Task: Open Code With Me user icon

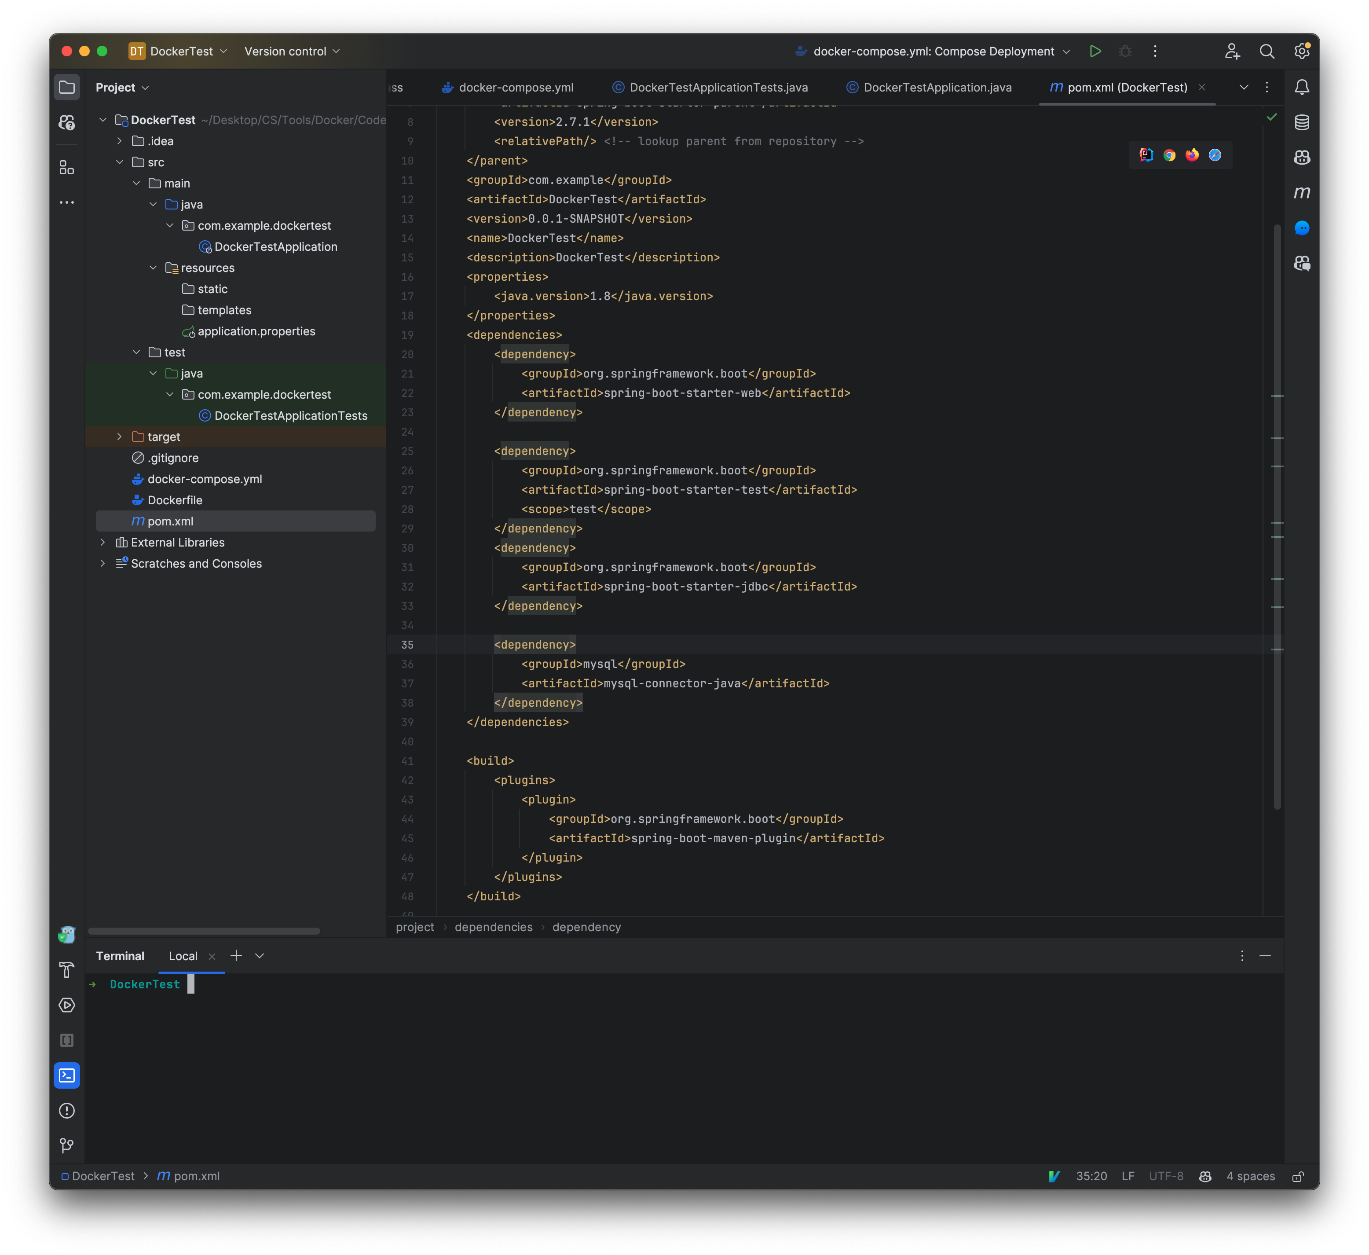Action: [1232, 51]
